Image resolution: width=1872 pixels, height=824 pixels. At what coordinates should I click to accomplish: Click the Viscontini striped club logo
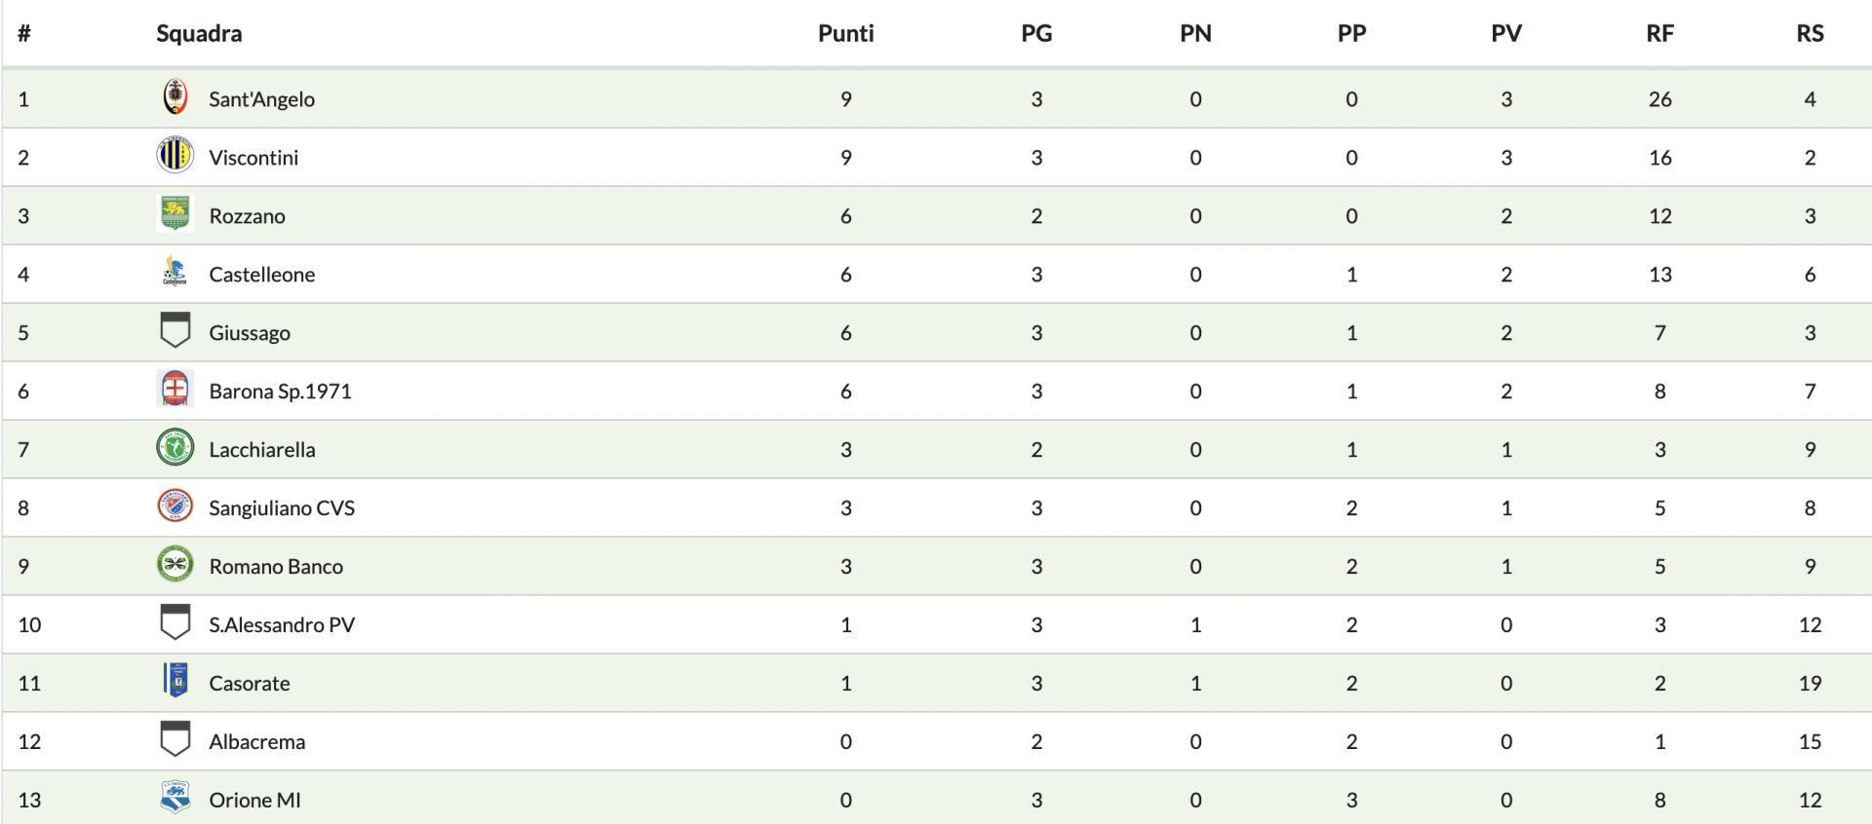click(x=175, y=156)
